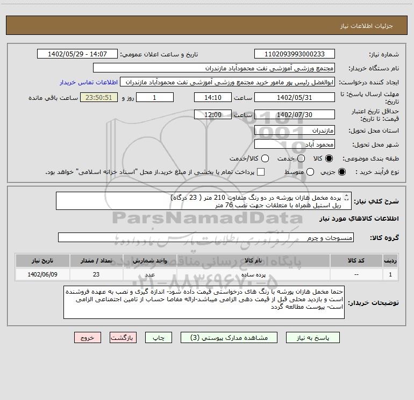Click the need number field 1102093993000233
414x400 pixels.
pos(294,54)
